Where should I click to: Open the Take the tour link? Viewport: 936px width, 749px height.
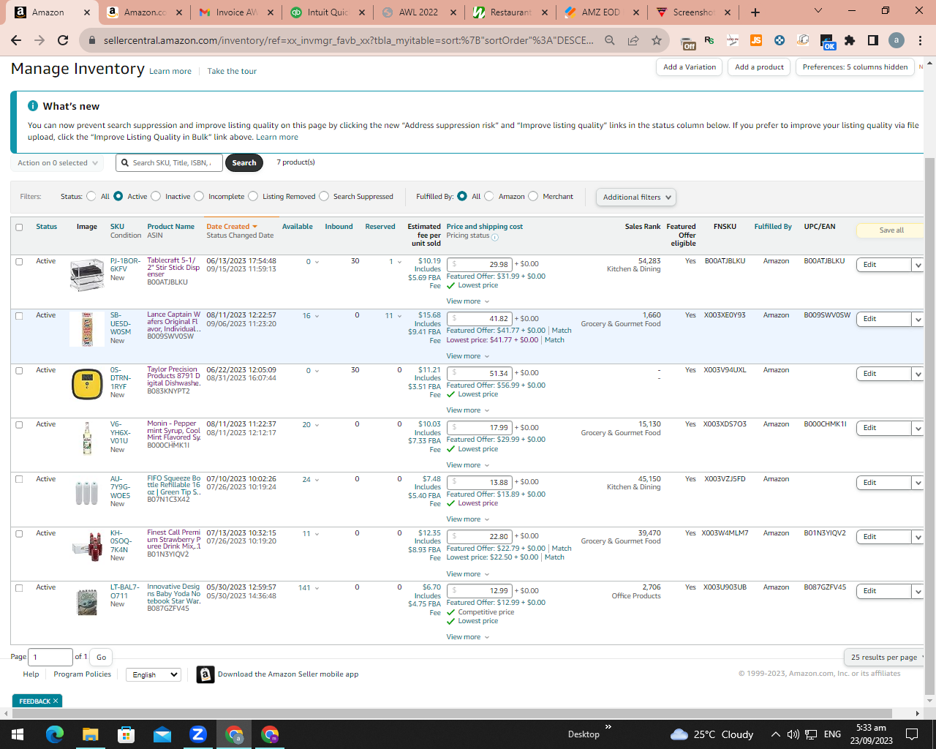pyautogui.click(x=232, y=71)
